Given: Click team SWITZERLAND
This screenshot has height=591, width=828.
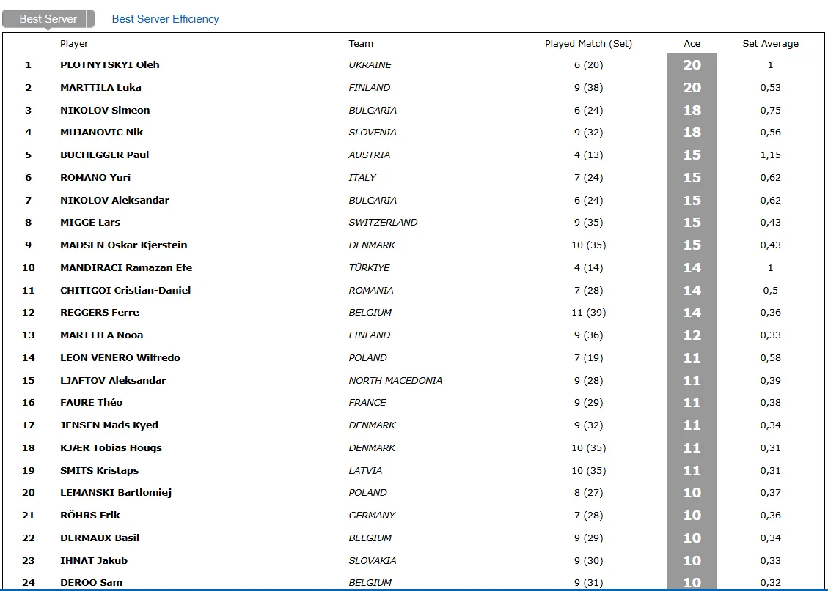Looking at the screenshot, I should point(383,223).
